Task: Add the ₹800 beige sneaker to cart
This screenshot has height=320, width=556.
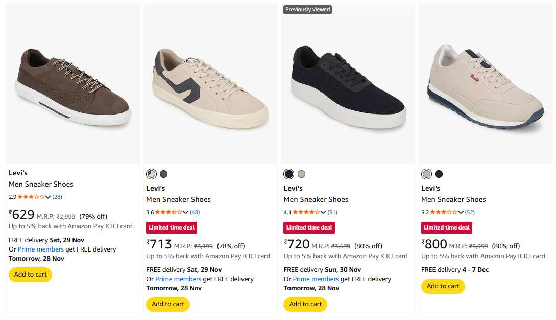Action: coord(443,286)
